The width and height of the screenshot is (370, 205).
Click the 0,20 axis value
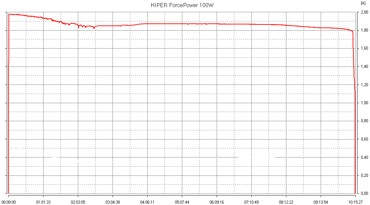(x=364, y=175)
